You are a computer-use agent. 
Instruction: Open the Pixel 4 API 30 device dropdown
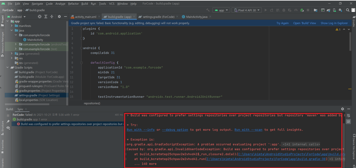coord(247,10)
